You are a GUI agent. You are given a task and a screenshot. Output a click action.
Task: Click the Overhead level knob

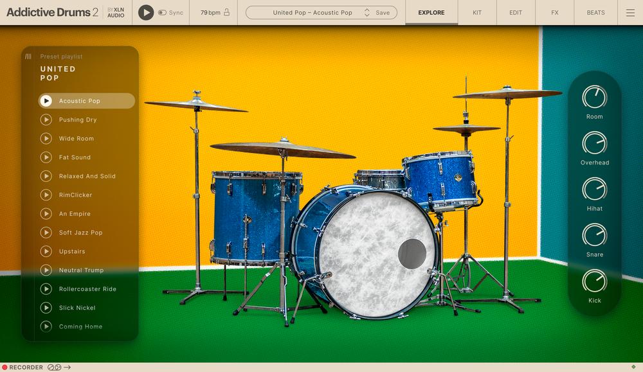pyautogui.click(x=594, y=143)
